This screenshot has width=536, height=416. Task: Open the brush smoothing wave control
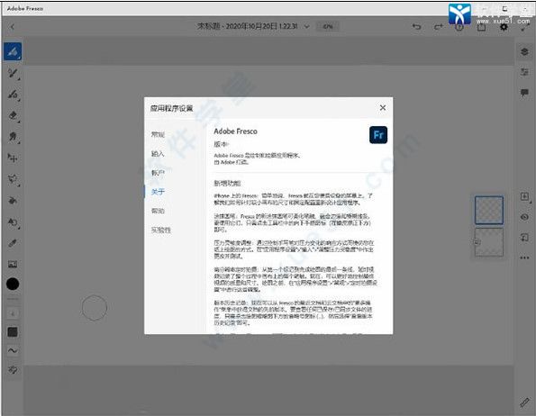(13, 351)
